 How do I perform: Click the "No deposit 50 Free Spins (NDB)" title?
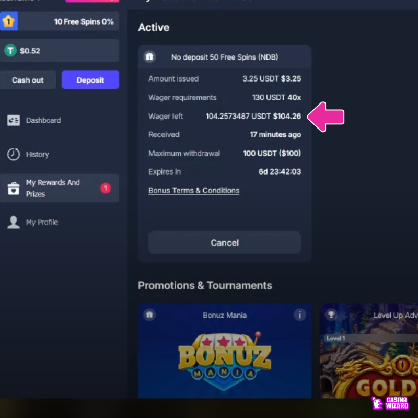(x=225, y=57)
